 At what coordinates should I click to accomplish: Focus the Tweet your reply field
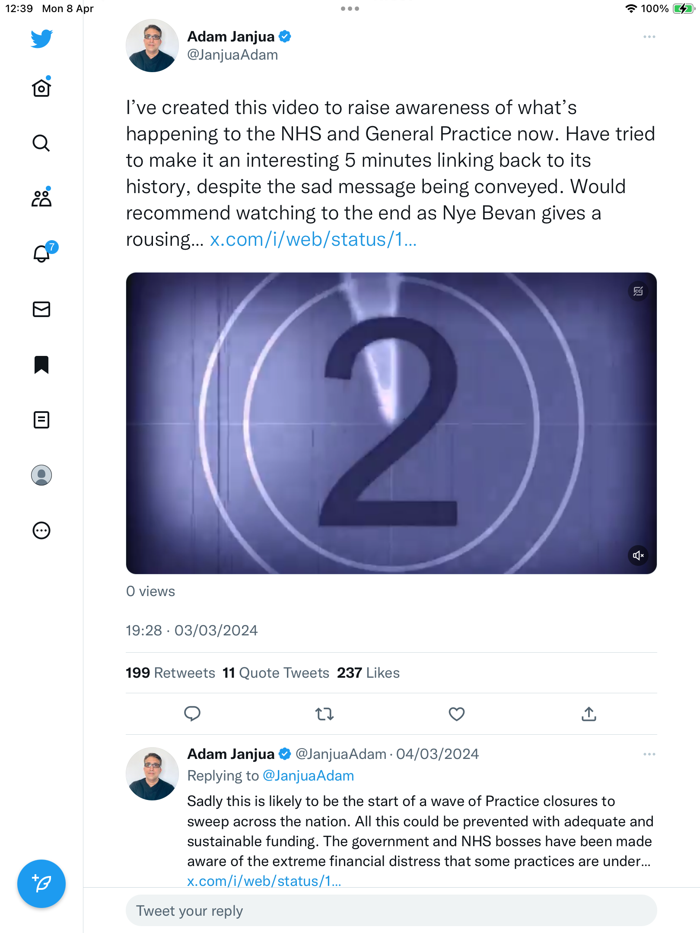point(391,911)
